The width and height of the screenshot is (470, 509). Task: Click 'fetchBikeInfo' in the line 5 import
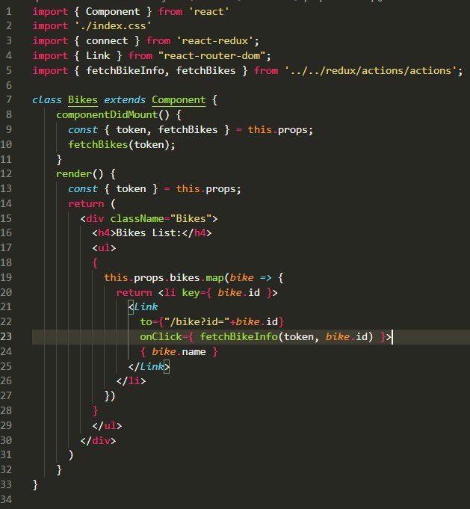click(125, 70)
